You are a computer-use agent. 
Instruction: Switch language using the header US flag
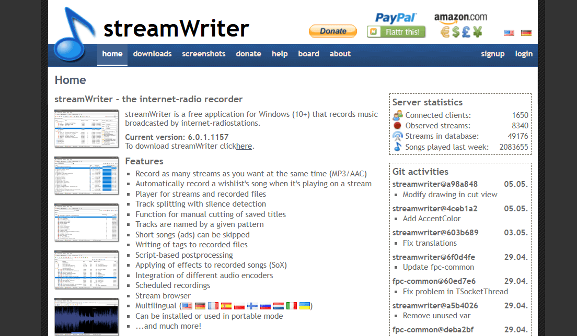509,32
